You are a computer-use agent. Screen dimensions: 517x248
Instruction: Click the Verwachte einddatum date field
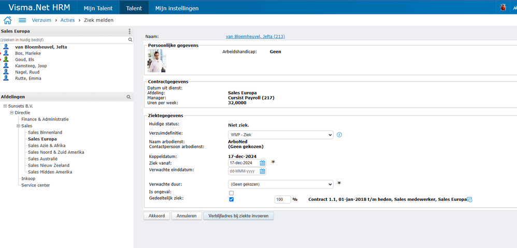[x=243, y=171]
